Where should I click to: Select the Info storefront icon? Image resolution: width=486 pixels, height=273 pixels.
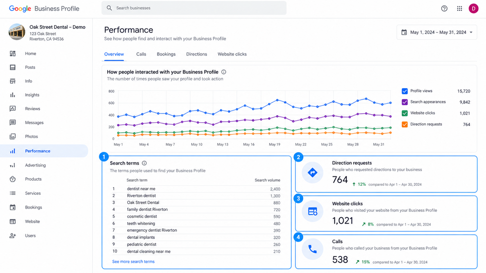tap(13, 81)
